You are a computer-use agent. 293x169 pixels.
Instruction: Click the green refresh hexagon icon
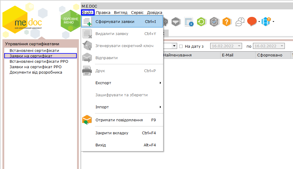(x=201, y=22)
